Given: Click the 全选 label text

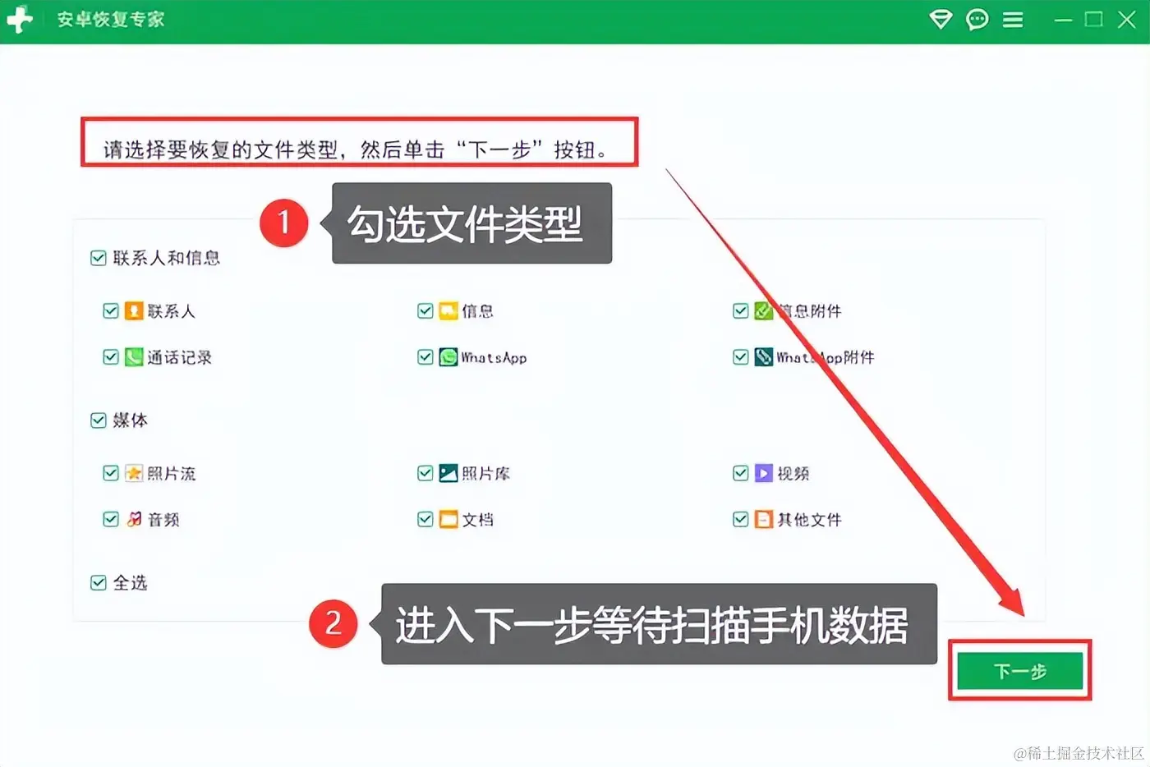Looking at the screenshot, I should [130, 583].
